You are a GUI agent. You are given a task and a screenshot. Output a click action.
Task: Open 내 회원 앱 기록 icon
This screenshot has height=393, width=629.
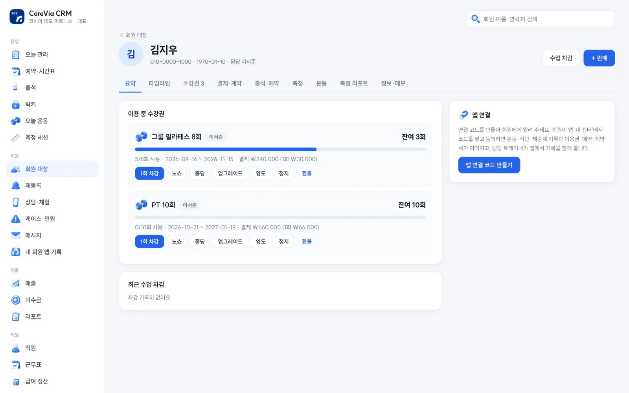tap(16, 252)
